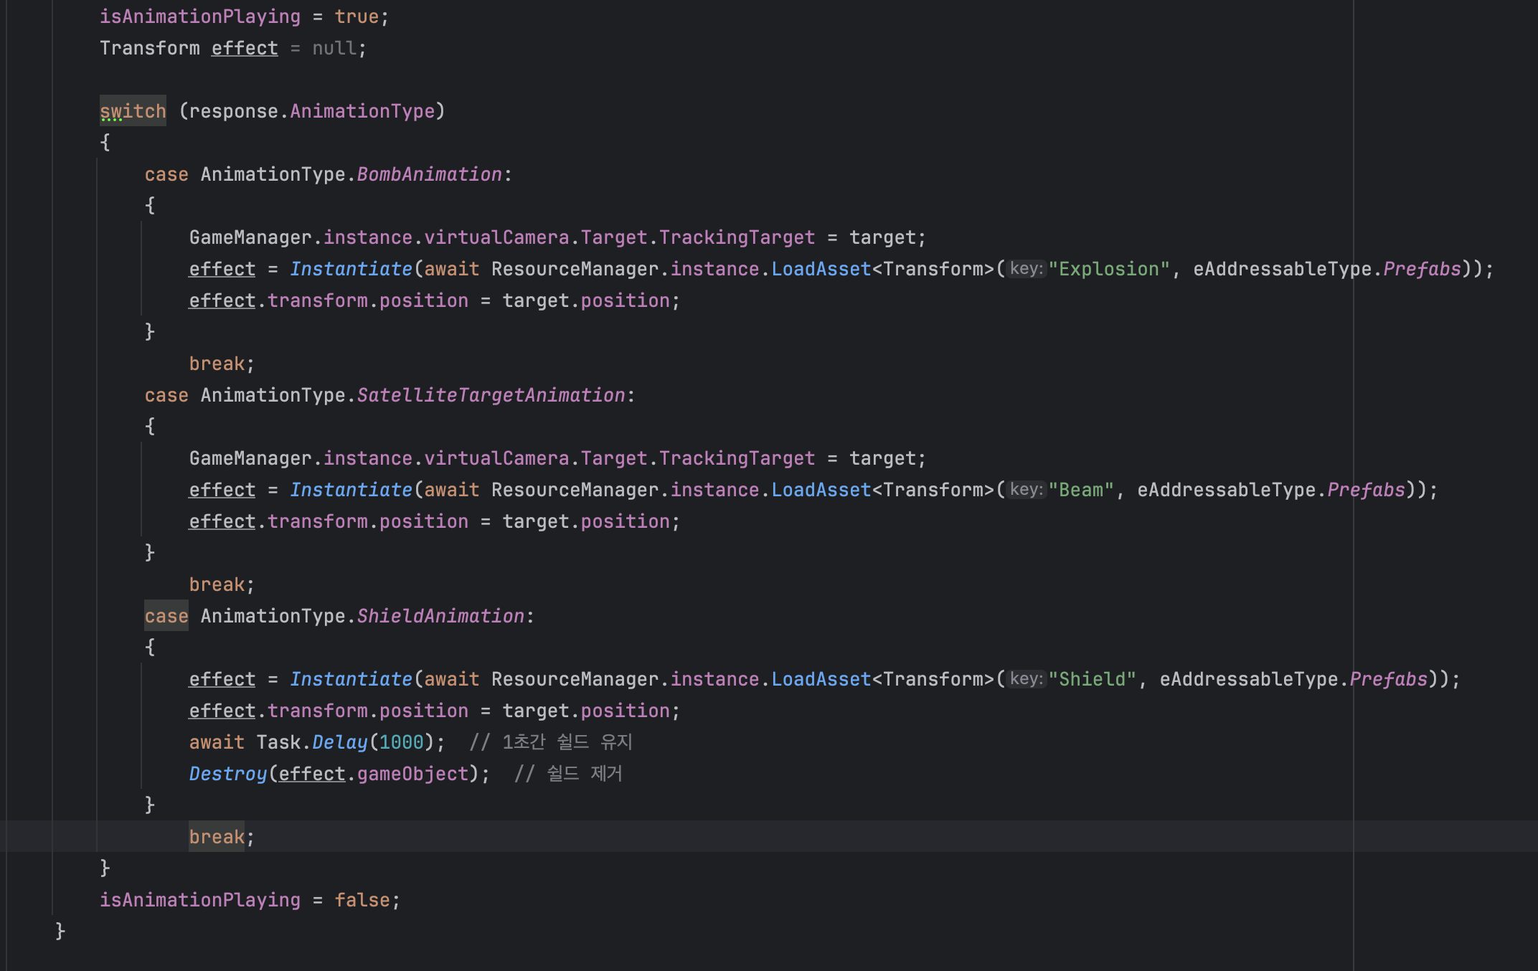Click the "Shield" string literal
This screenshot has height=971, width=1538.
1092,679
